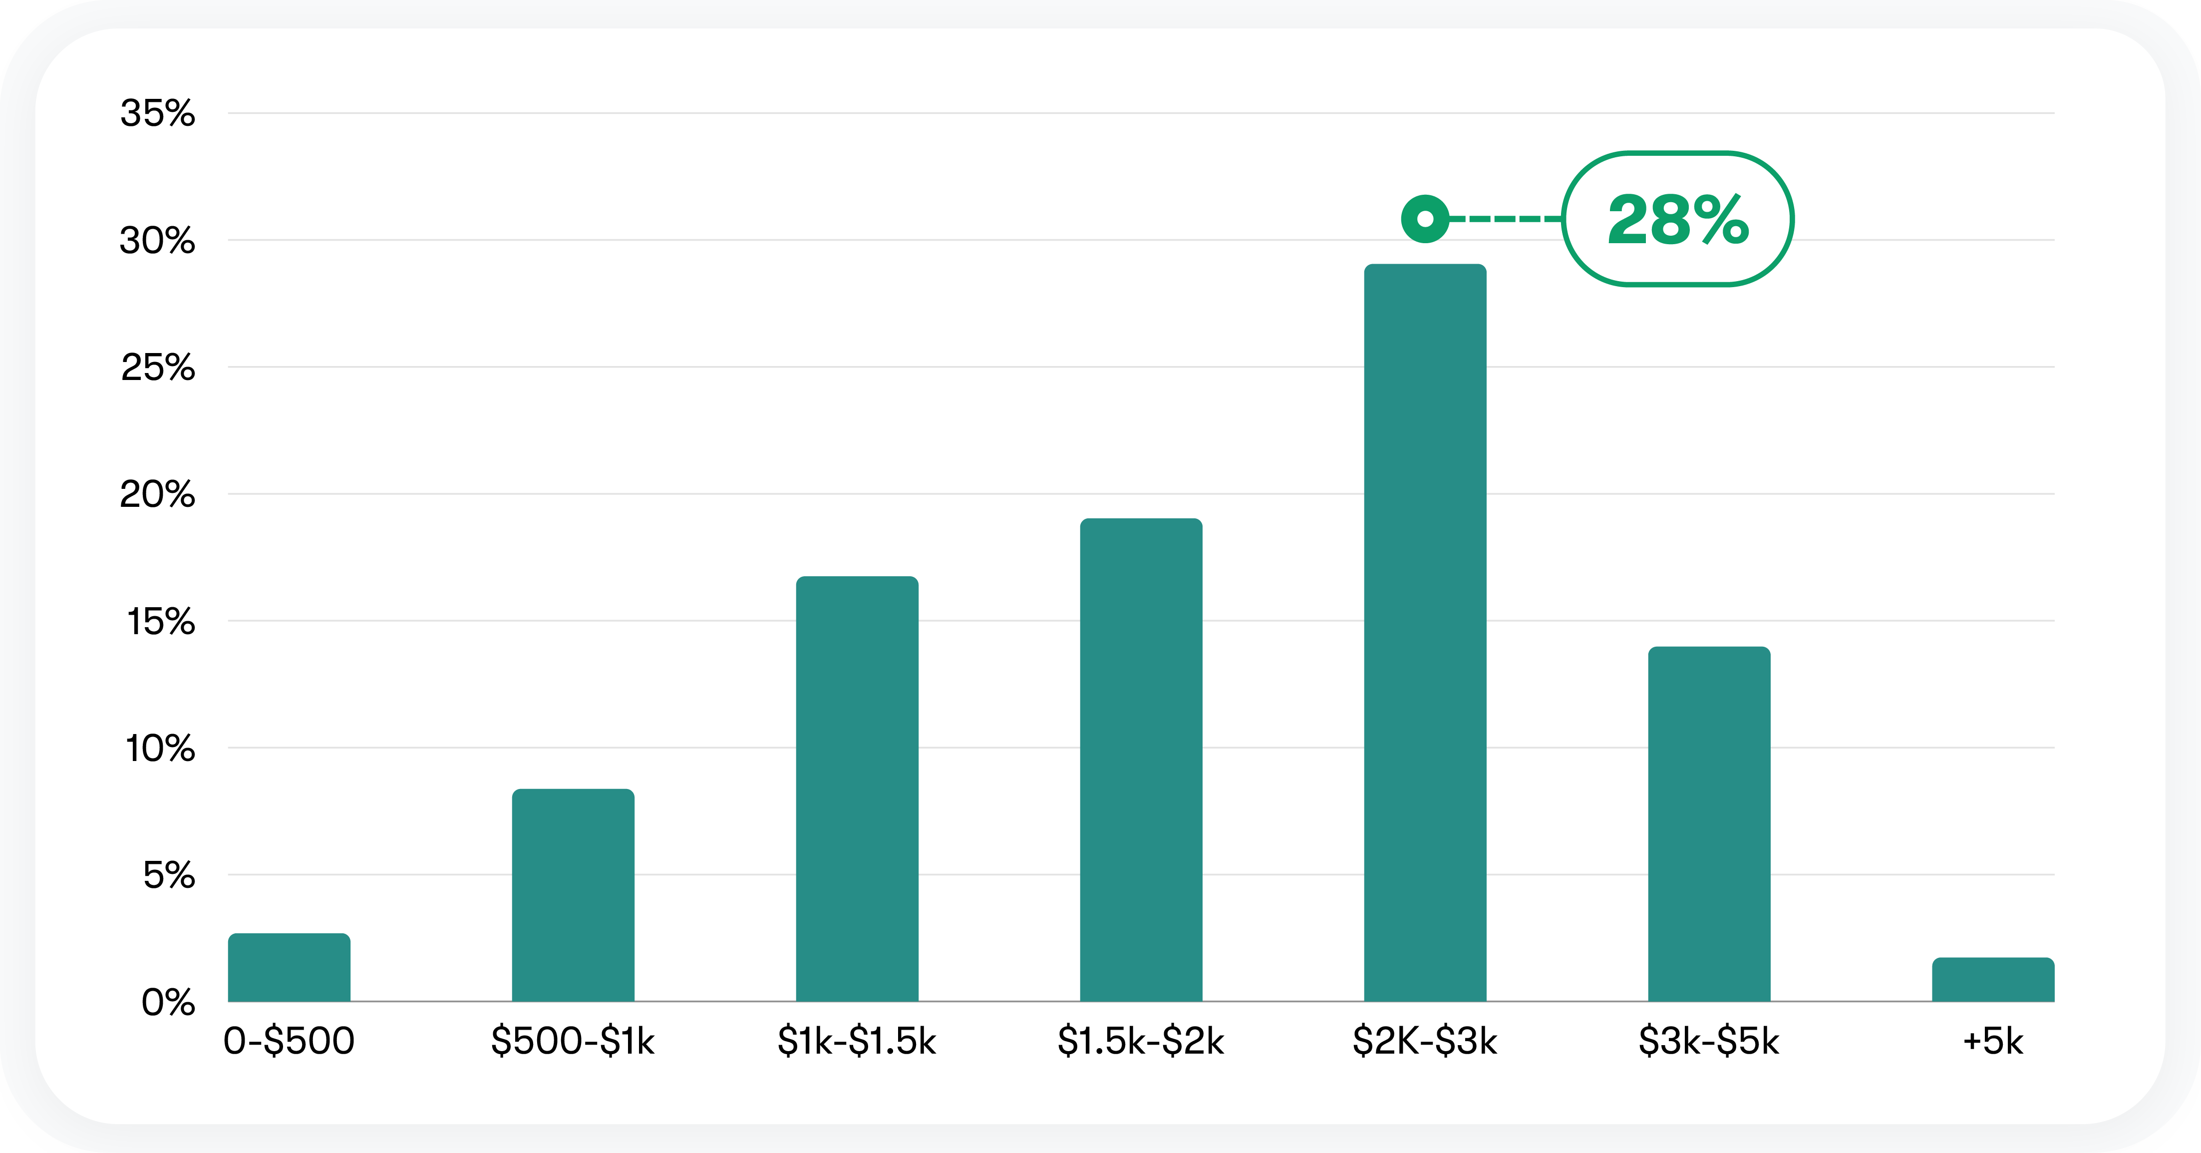2201x1153 pixels.
Task: Select the $3k-$5k bar
Action: coord(1709,824)
